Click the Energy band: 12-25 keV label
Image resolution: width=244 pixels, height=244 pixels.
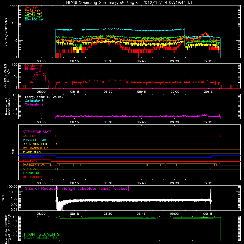tap(44, 97)
